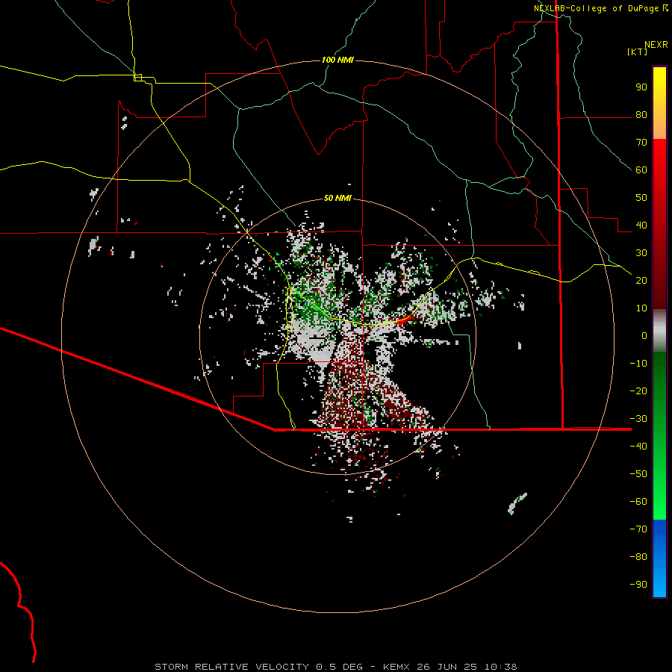Click the NEXR label above the color scale
Image resolution: width=672 pixels, height=672 pixels.
click(x=656, y=45)
